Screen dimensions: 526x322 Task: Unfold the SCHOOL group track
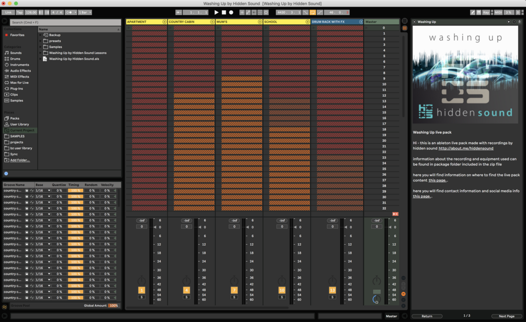pyautogui.click(x=307, y=22)
